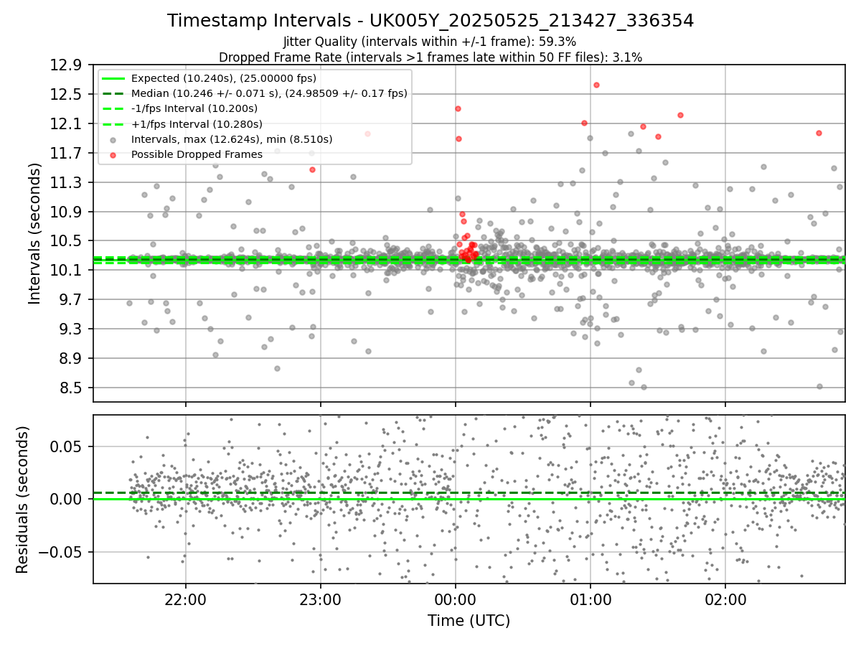Image resolution: width=861 pixels, height=646 pixels.
Task: Click the "02:00" x-axis tick label
Action: click(x=725, y=599)
